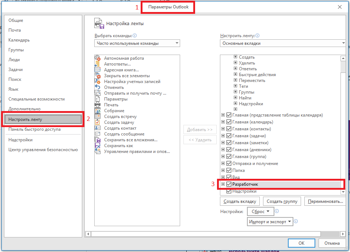
Task: Open the Поиск settings category
Action: 43,79
